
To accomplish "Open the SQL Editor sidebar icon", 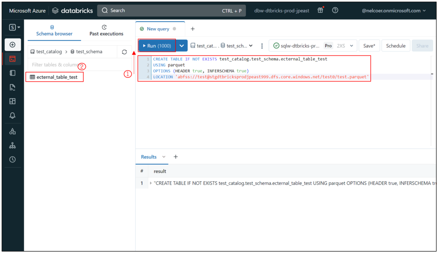I will tap(12, 59).
